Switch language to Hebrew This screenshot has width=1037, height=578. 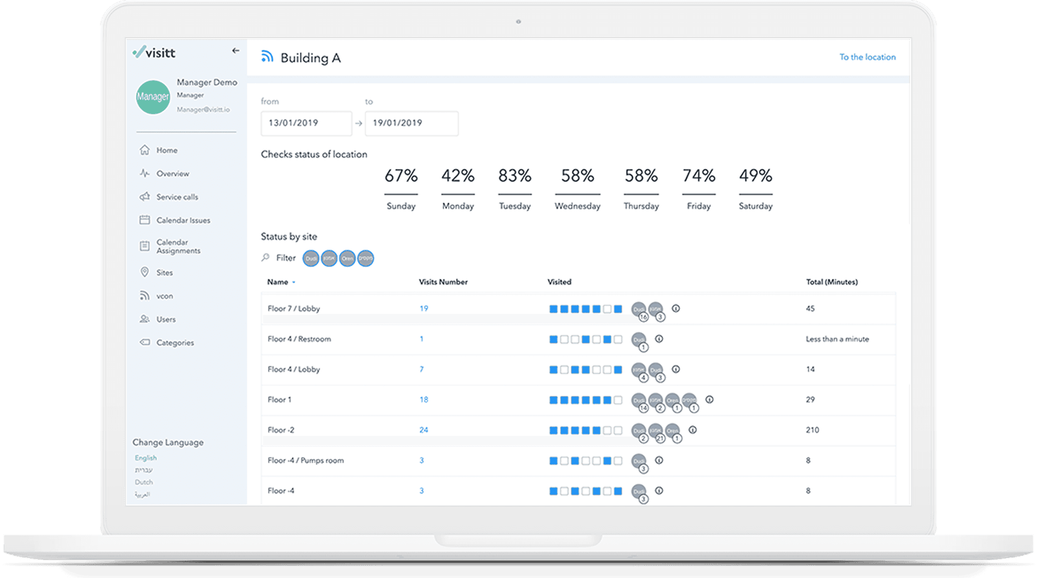tap(143, 469)
